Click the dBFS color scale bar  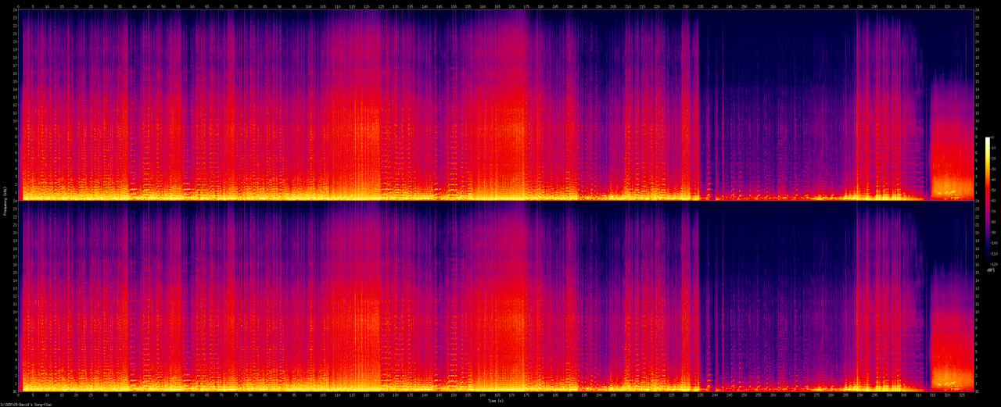988,200
